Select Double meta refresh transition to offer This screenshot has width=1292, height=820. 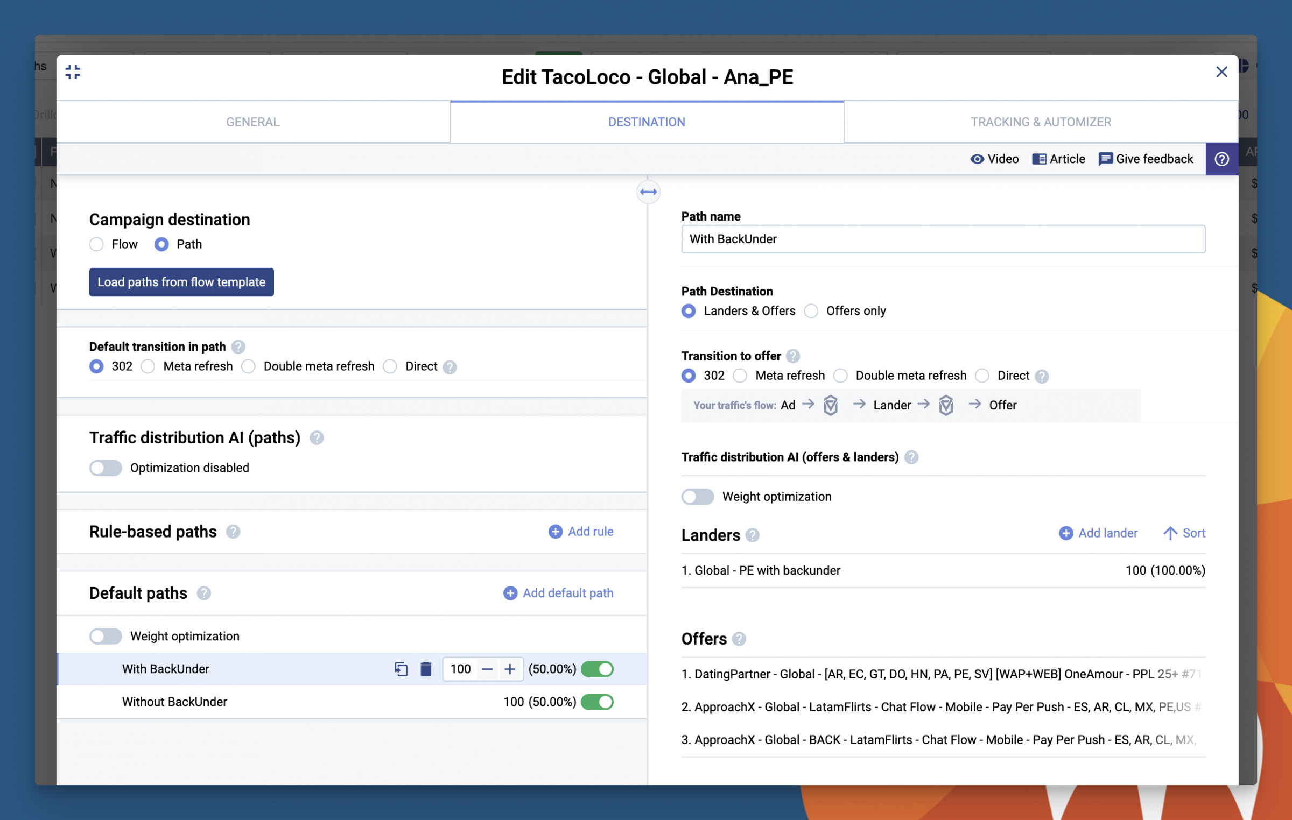840,376
